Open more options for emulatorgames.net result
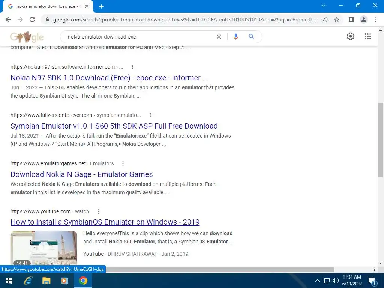Image resolution: width=384 pixels, height=288 pixels. 123,163
